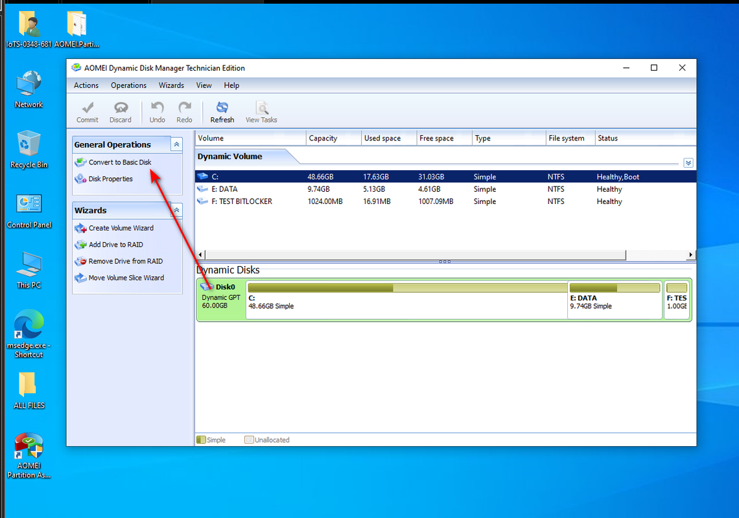Choose Add Drive to RAID link
739x518 pixels.
click(x=116, y=245)
